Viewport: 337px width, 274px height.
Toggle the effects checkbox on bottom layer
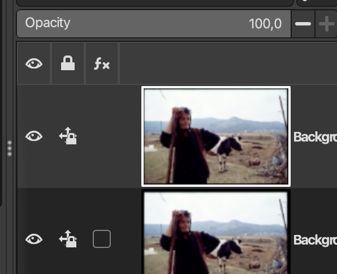102,239
